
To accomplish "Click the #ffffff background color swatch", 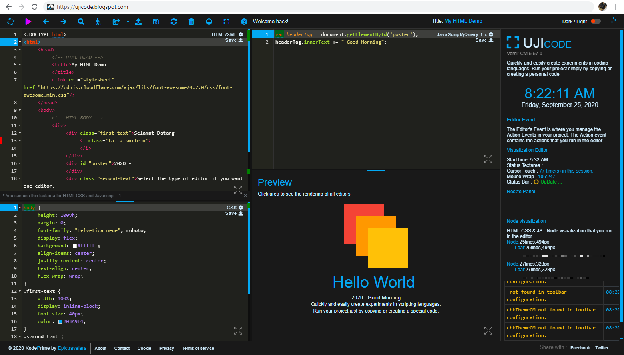I will coord(75,246).
